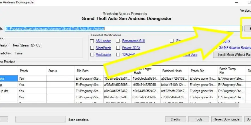Click the Status column header
Image resolution: width=251 pixels, height=125 pixels.
(60, 71)
